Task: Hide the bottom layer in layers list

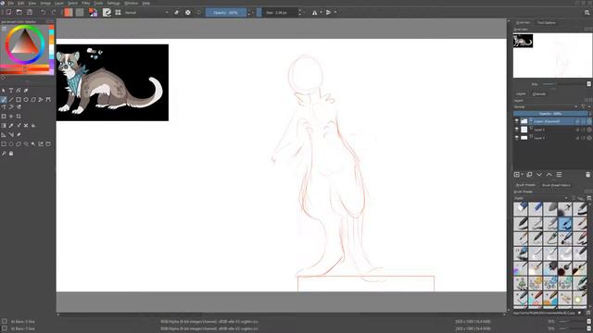Action: coord(517,138)
